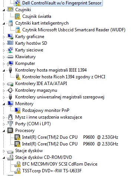Collapse the Monitory node
Viewport: 134px width, 179px height.
click(x=4, y=104)
